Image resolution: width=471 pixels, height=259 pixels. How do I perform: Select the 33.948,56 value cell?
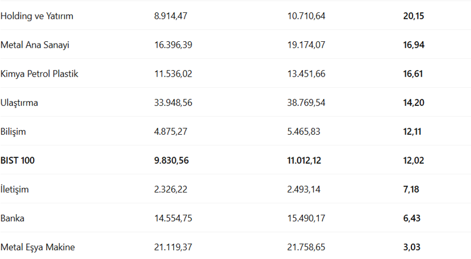click(173, 102)
